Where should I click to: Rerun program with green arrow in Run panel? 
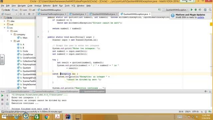[2, 96]
